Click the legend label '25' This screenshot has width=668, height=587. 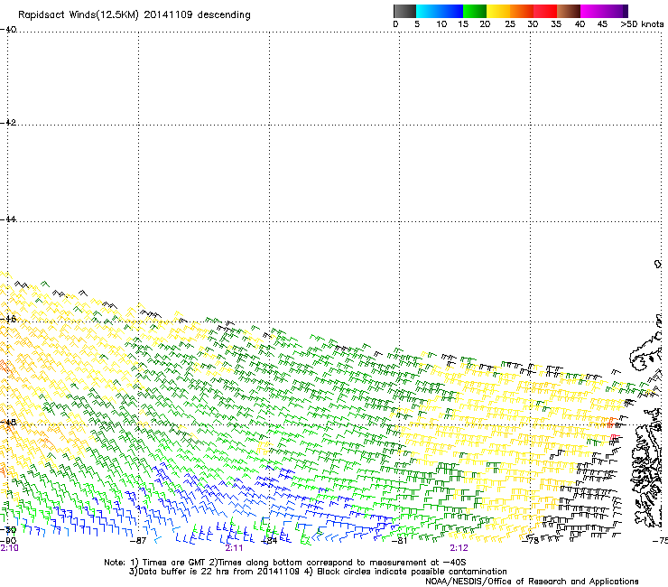click(x=510, y=24)
